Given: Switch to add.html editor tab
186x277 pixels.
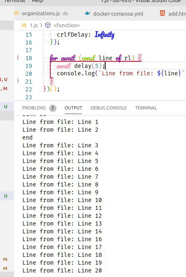Looking at the screenshot, I should tap(170, 14).
